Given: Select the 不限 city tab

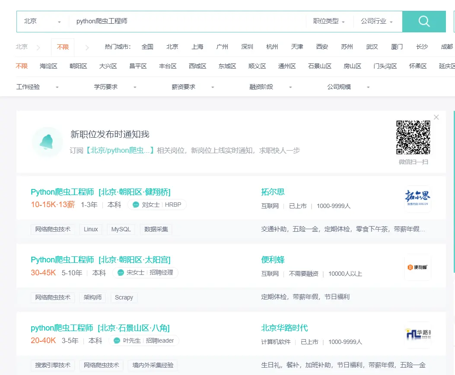Looking at the screenshot, I should tap(63, 47).
